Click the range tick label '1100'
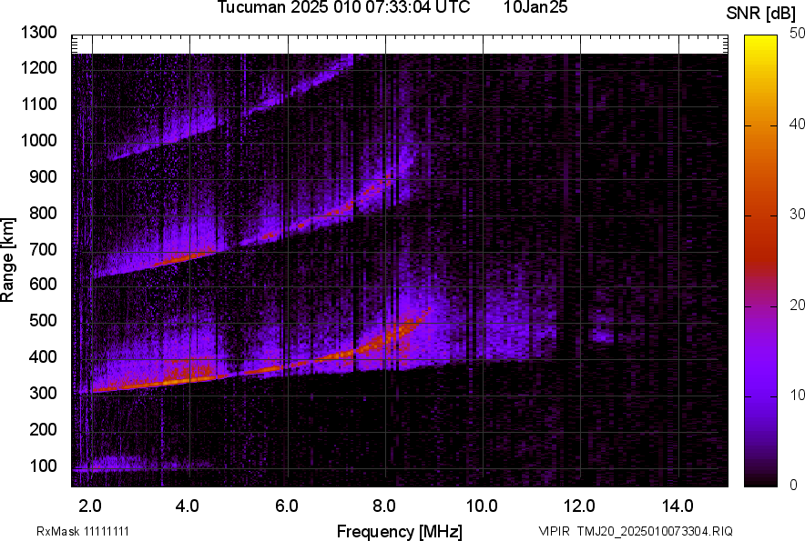 [x=38, y=104]
